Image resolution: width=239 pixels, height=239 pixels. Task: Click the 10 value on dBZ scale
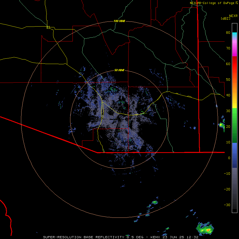click(228, 142)
